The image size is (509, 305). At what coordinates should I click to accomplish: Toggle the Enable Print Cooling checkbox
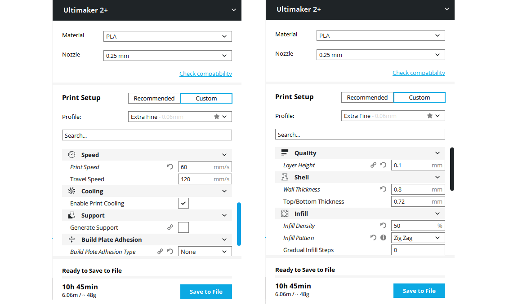pos(183,203)
